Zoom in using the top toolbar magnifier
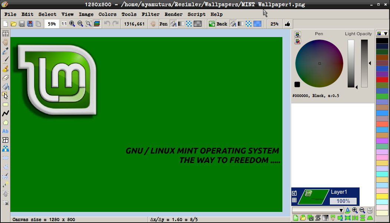Image resolution: width=390 pixels, height=223 pixels. coord(72,24)
